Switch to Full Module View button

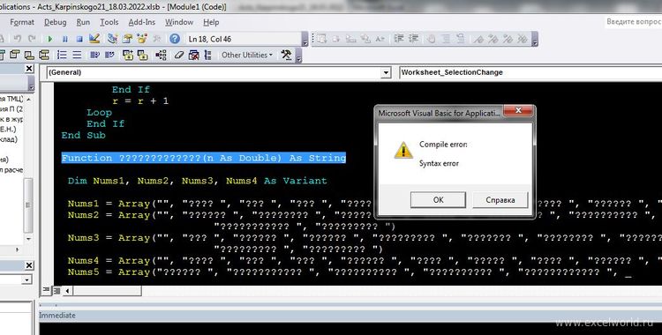56,290
